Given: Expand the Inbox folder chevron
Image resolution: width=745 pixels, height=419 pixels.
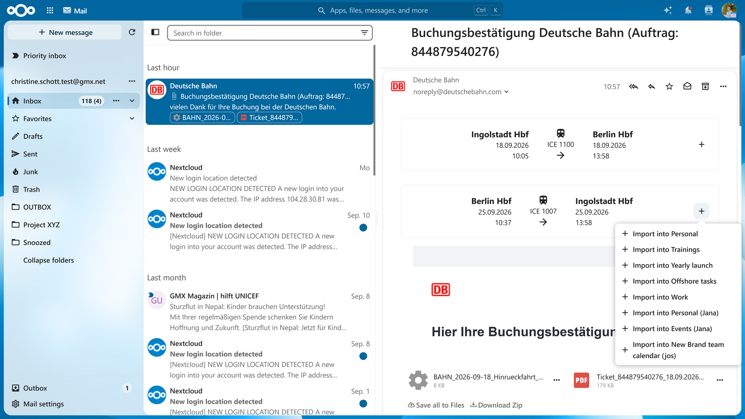Looking at the screenshot, I should pos(132,101).
